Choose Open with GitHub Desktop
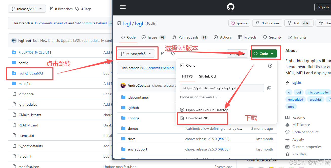331x168 pixels. (x=204, y=110)
